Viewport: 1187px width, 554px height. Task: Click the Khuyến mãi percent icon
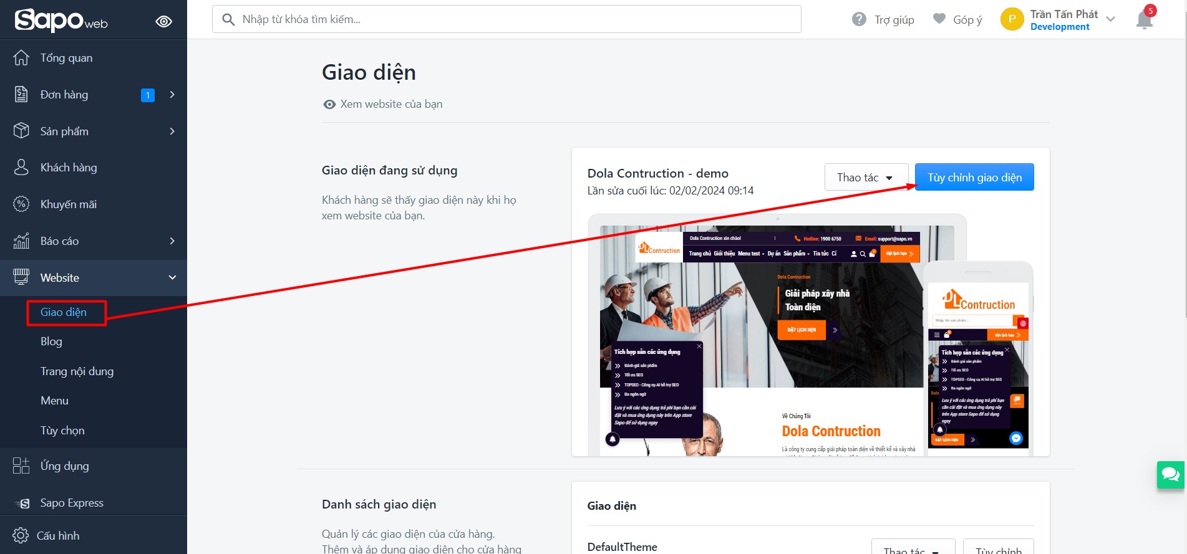tap(21, 204)
